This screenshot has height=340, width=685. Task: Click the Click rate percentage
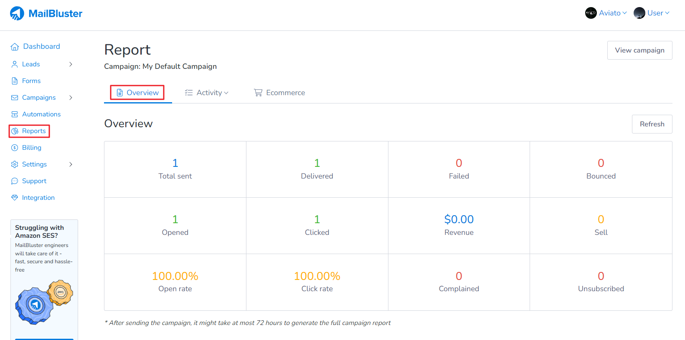[317, 276]
